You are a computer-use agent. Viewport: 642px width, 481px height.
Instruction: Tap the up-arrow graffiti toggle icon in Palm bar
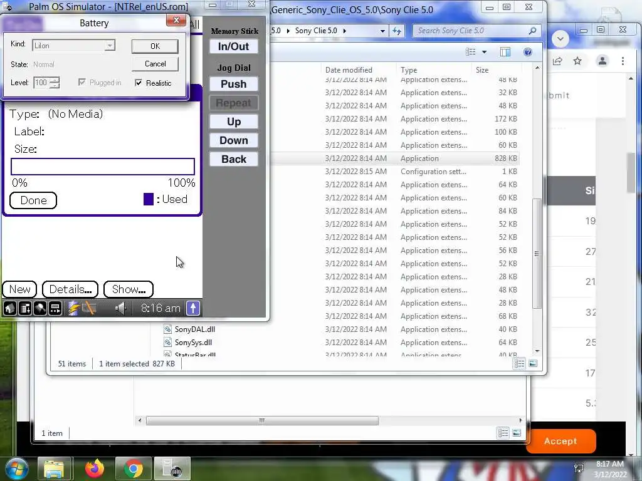pyautogui.click(x=193, y=308)
